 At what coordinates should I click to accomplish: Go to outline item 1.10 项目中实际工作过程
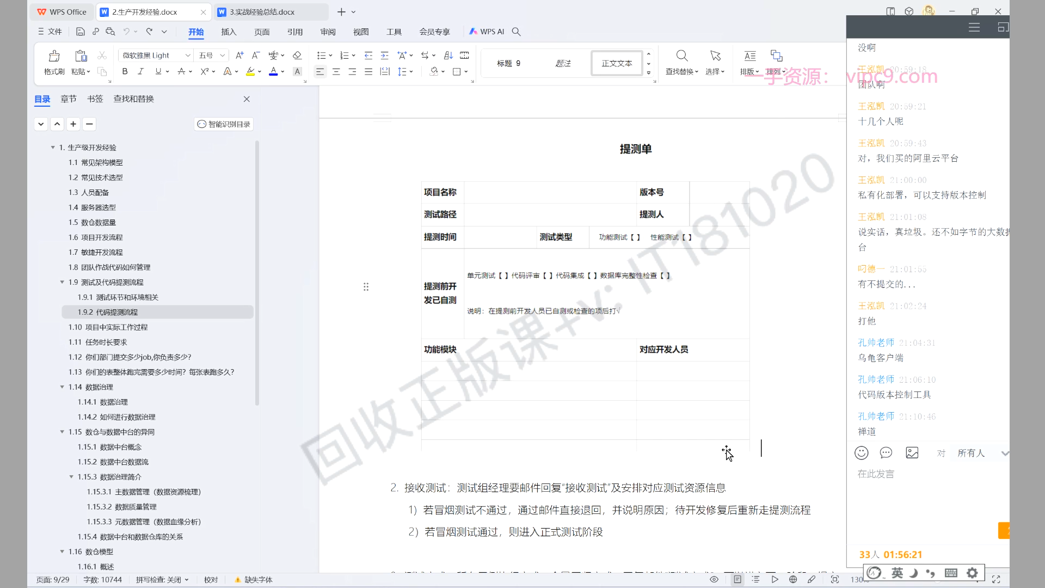pyautogui.click(x=108, y=327)
